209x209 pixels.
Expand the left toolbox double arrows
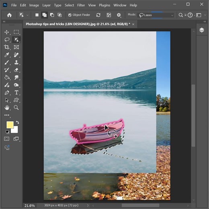click(4, 22)
